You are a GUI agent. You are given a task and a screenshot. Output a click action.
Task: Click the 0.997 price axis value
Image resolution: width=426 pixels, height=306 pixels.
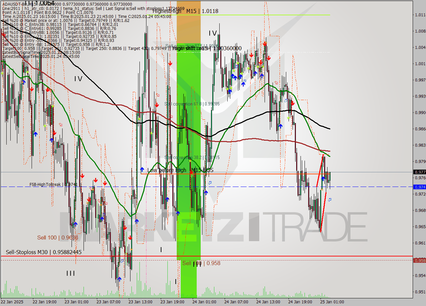point(420,80)
